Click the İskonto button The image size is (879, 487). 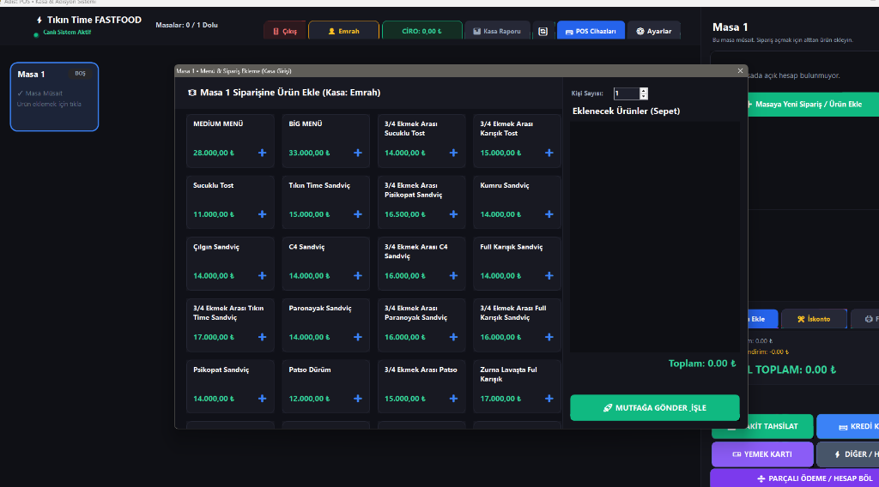click(x=814, y=319)
